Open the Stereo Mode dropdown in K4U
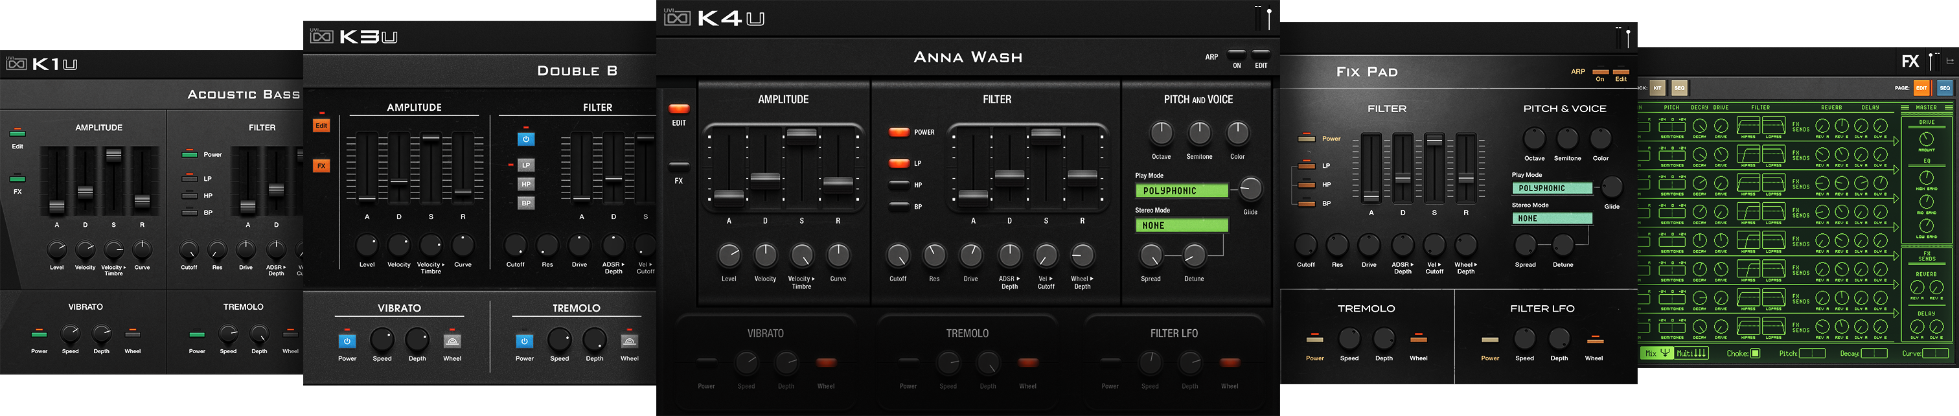Viewport: 1959px width, 416px height. point(1181,225)
